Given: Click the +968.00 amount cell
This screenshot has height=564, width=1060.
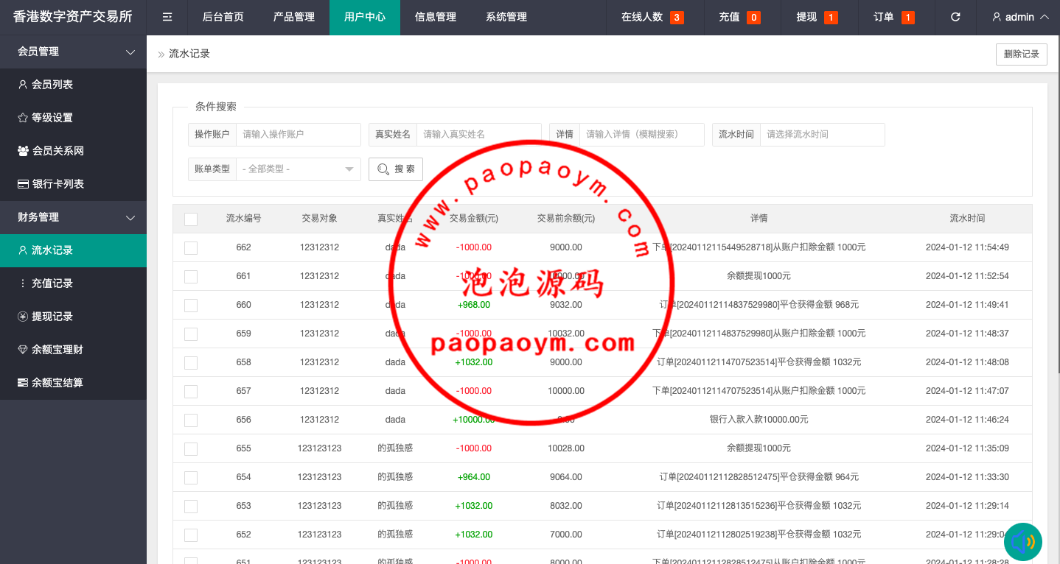Looking at the screenshot, I should 474,305.
